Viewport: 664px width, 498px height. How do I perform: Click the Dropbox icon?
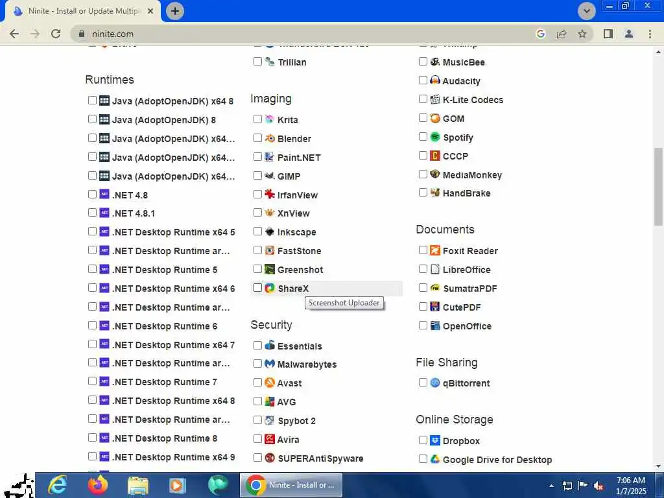click(435, 440)
